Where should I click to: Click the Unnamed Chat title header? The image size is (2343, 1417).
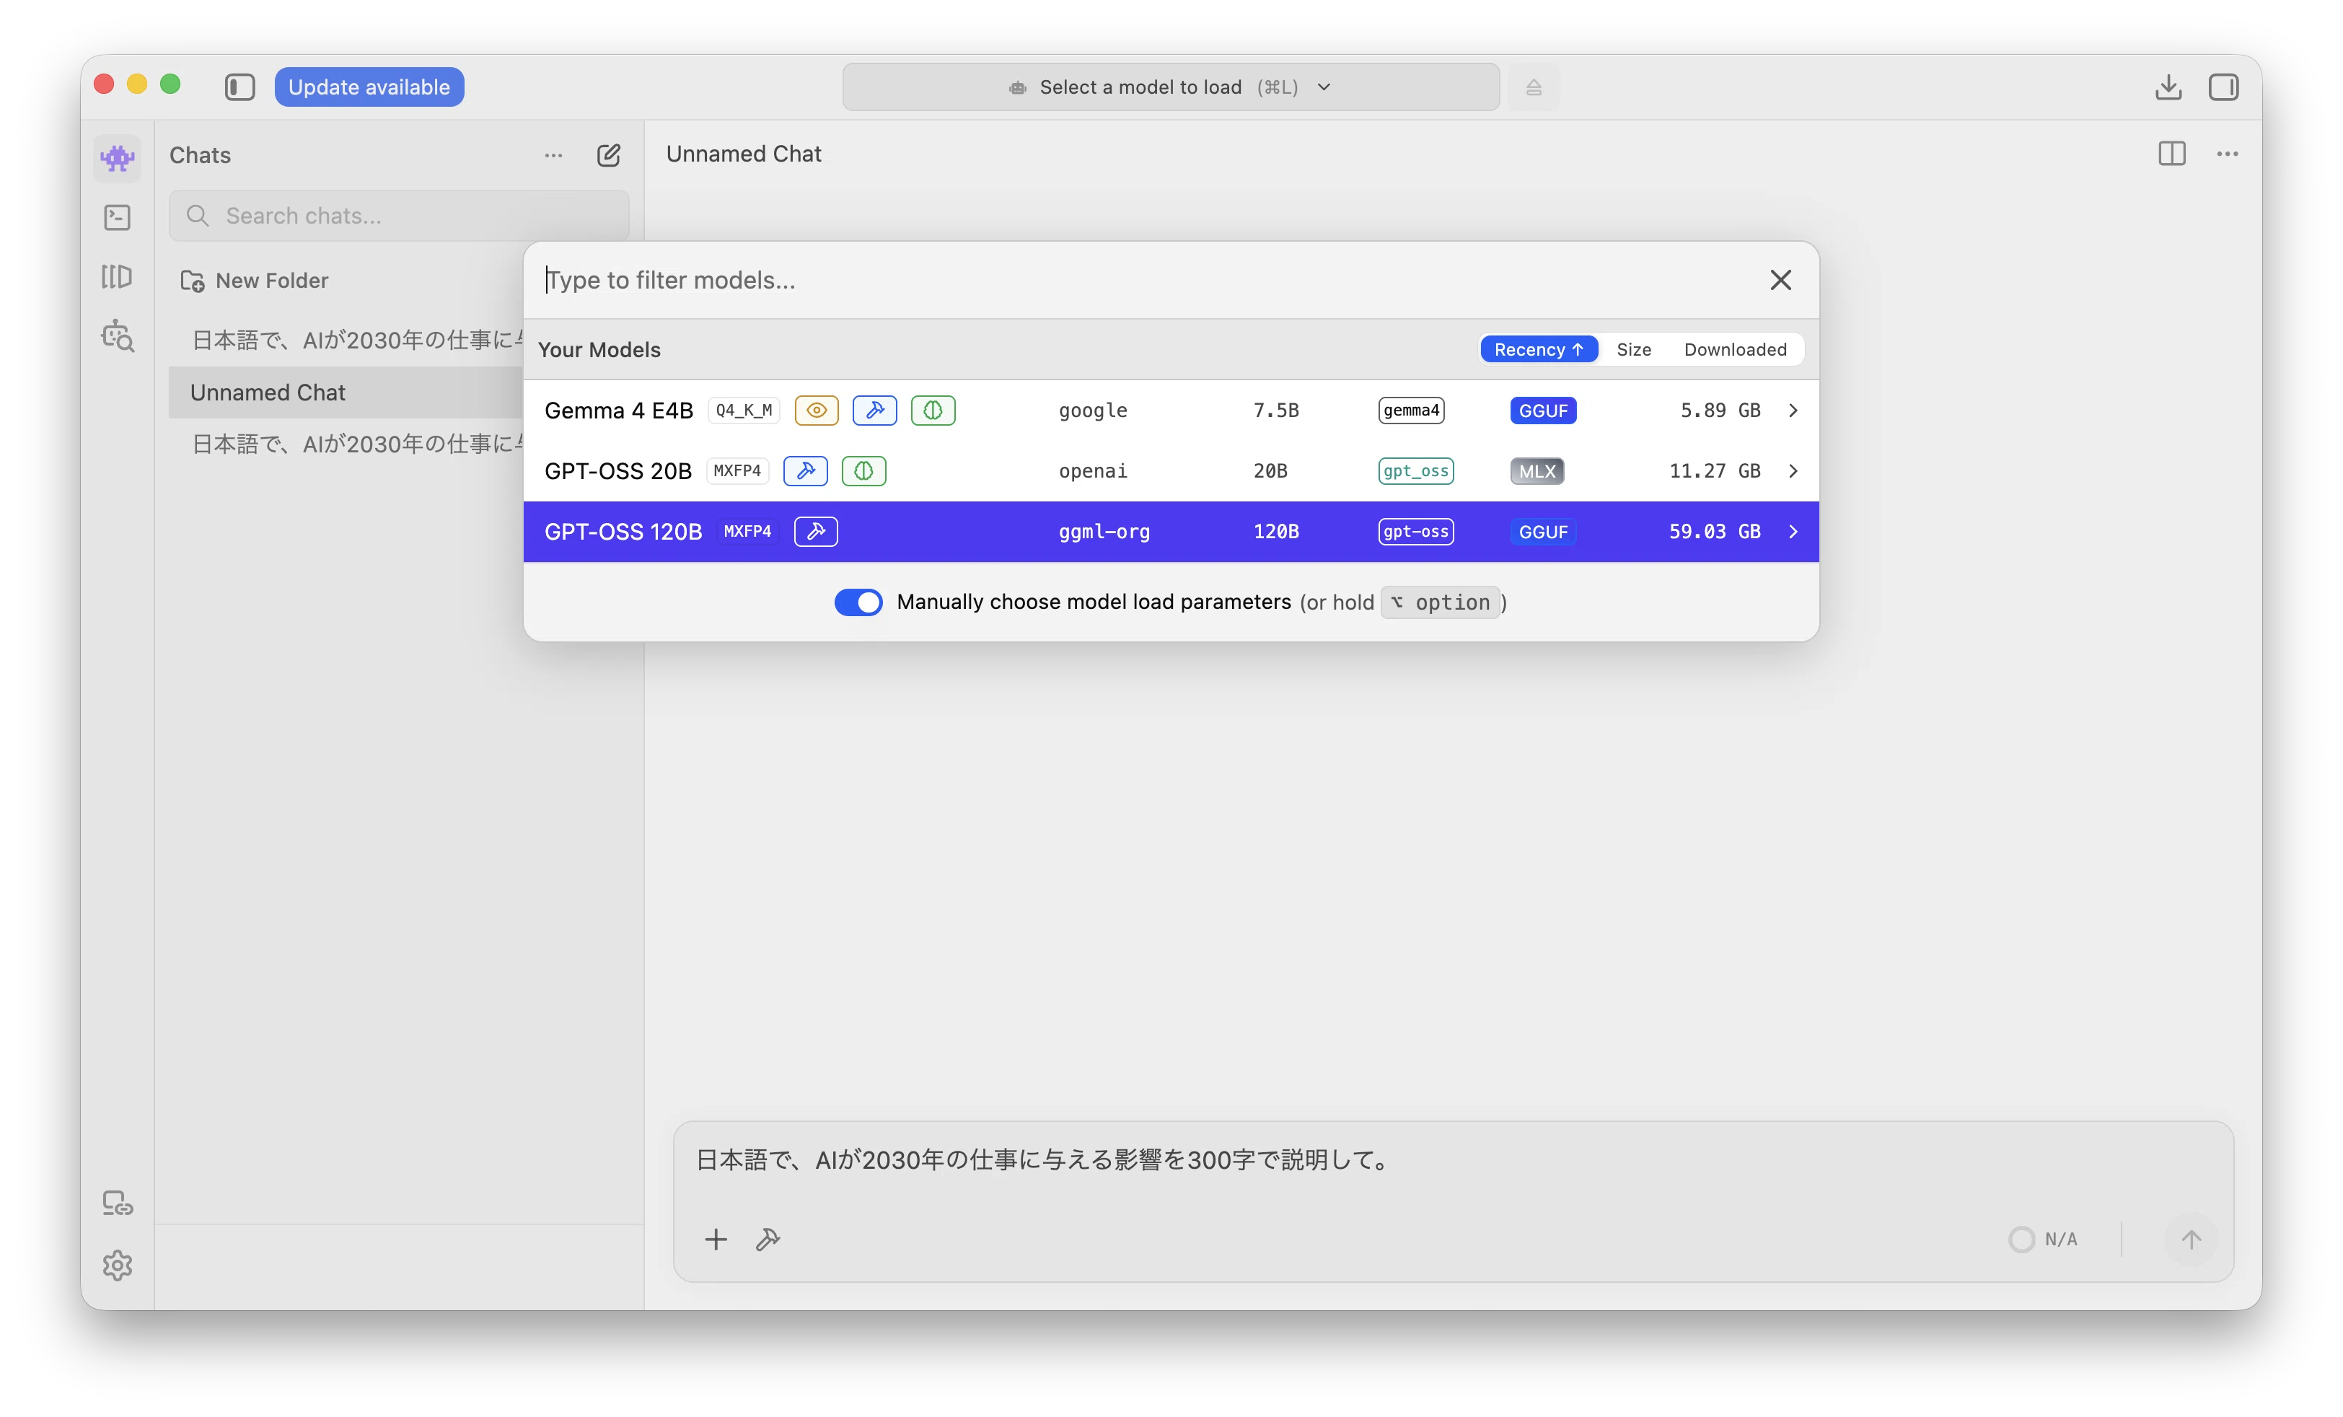point(744,153)
